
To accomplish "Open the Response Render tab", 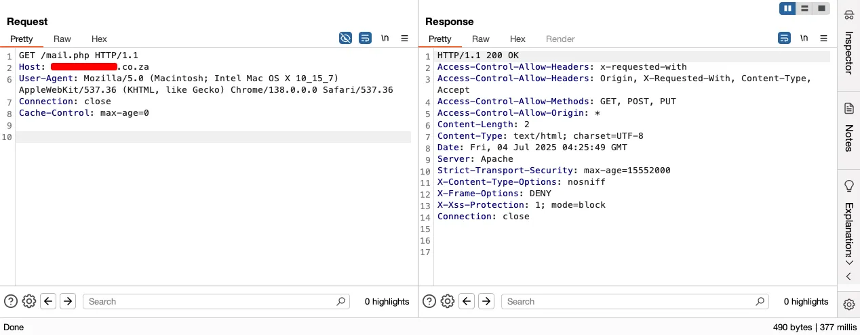I will 560,39.
